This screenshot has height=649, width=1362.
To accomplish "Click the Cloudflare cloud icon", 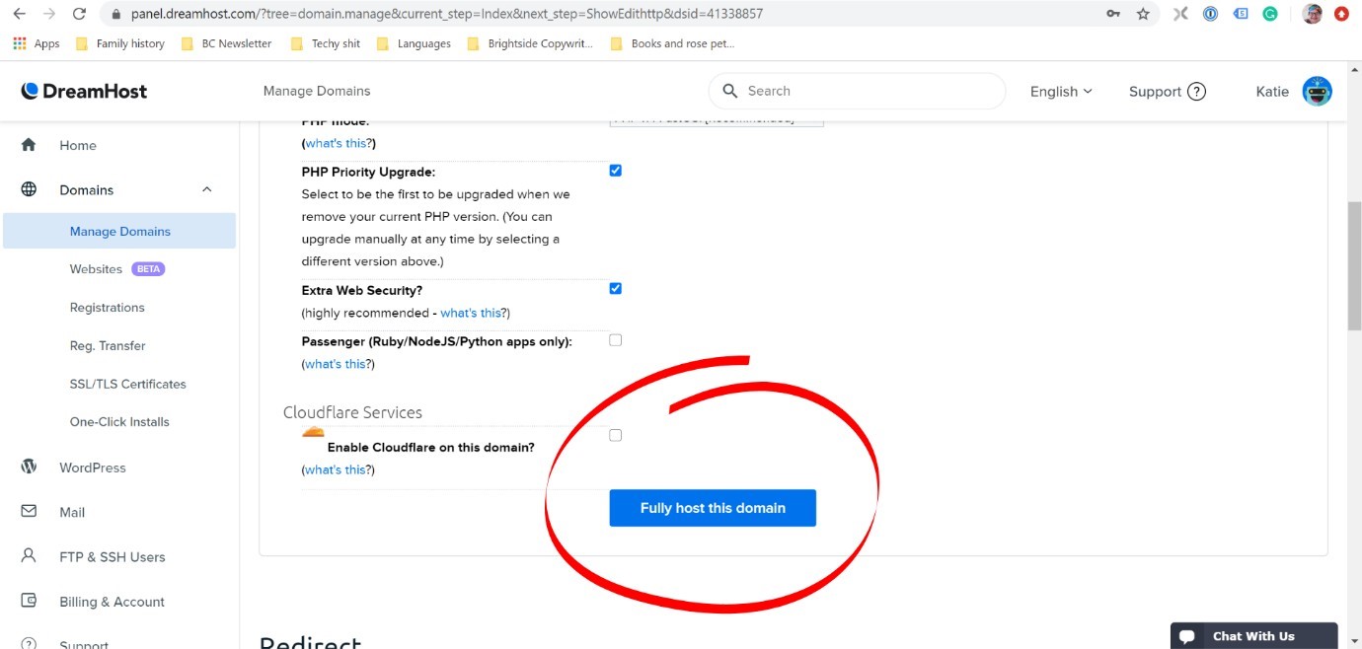I will 313,431.
